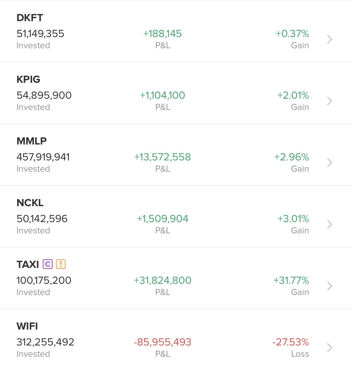Tap the TAXI ticker name

click(x=28, y=265)
